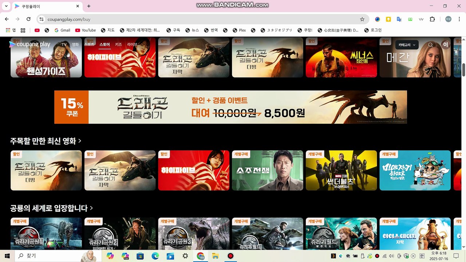Select the 키즈 menu item

[x=118, y=44]
